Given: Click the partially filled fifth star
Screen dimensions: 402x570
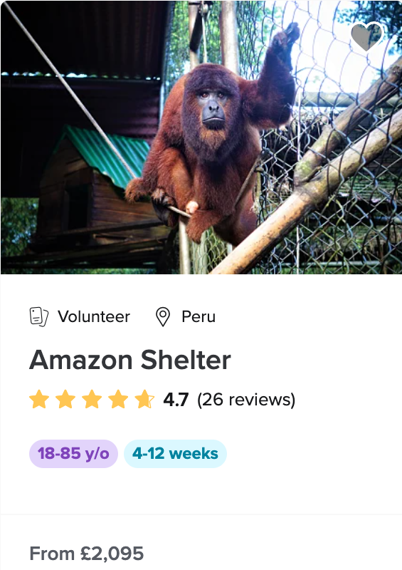Looking at the screenshot, I should click(x=144, y=399).
